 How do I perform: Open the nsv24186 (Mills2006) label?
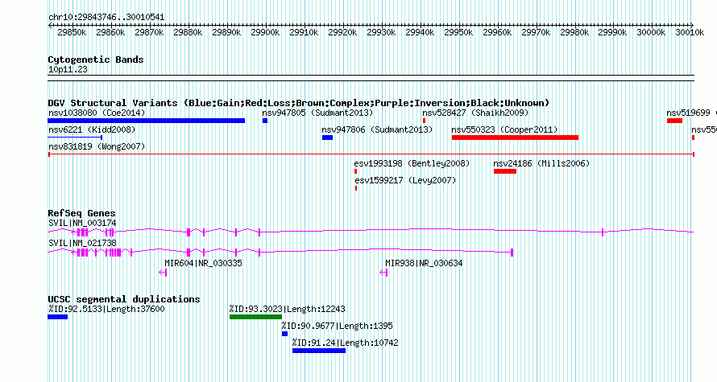click(542, 163)
